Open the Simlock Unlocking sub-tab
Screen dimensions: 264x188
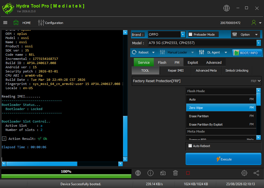pyautogui.click(x=237, y=70)
